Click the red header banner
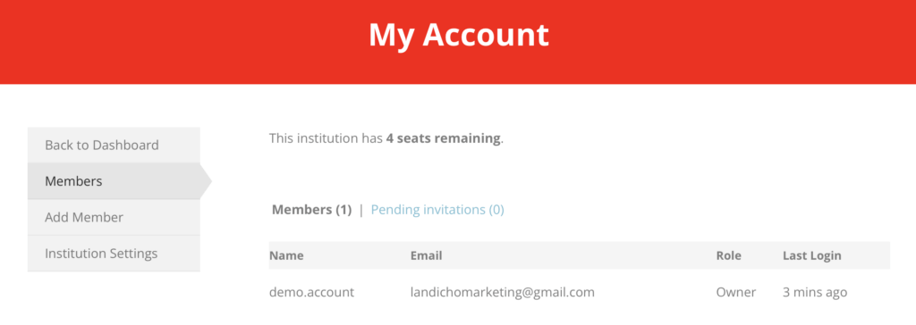This screenshot has width=916, height=325. point(458,42)
